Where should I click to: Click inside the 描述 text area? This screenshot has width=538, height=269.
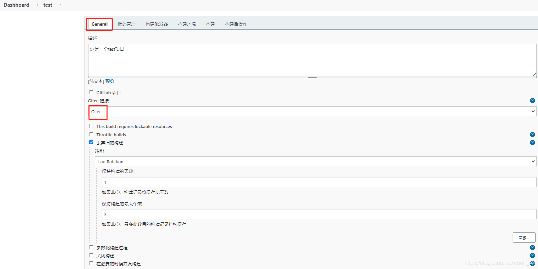pos(312,60)
